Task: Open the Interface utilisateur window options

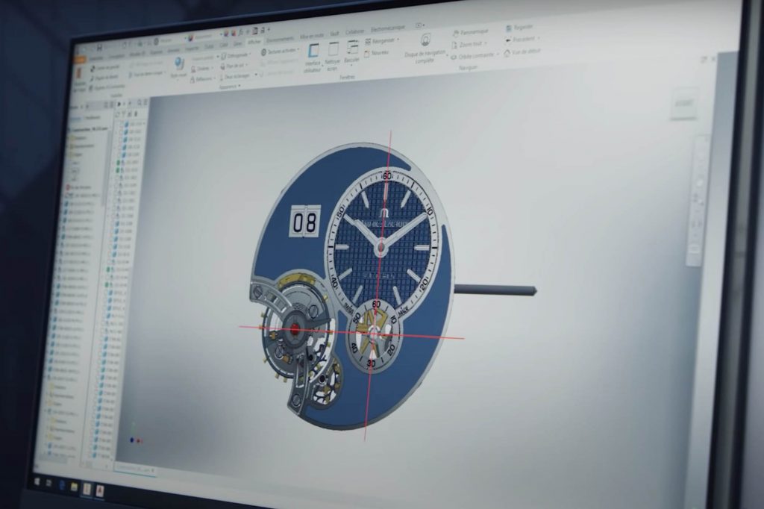Action: (x=313, y=58)
